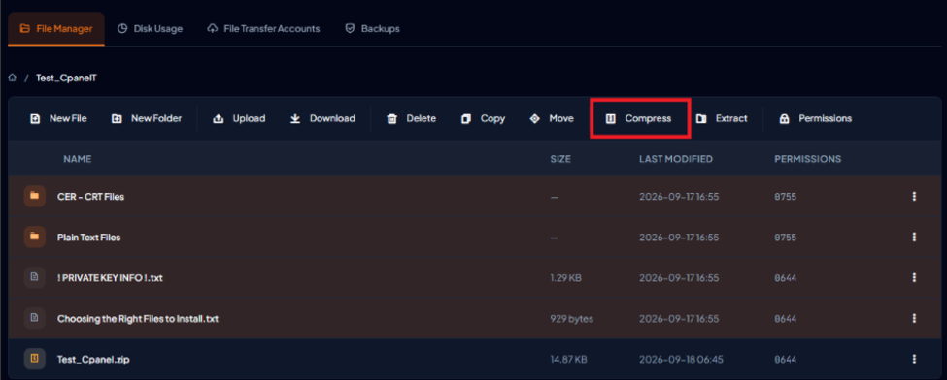Screen dimensions: 947x380
Task: Click the PERMISSIONS column header
Action: (x=808, y=159)
